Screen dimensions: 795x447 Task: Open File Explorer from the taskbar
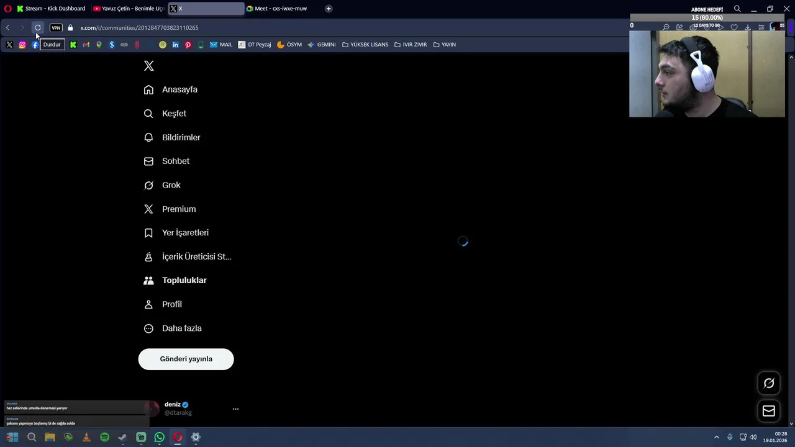click(x=50, y=438)
